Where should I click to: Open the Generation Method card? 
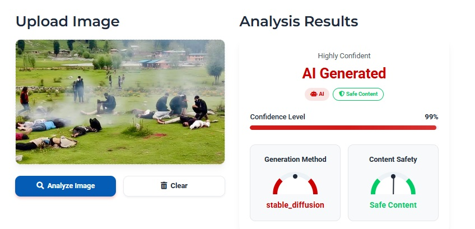pyautogui.click(x=295, y=183)
